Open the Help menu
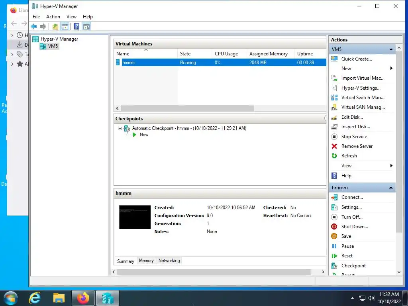The image size is (408, 306). point(88,17)
